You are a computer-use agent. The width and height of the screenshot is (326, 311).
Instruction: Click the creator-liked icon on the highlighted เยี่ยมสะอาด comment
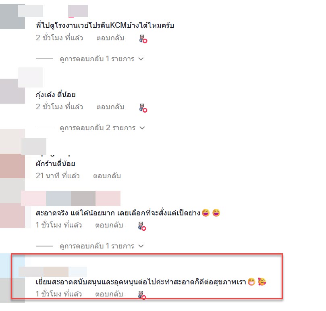142,295
